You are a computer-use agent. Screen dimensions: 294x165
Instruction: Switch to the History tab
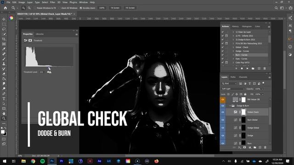(235, 27)
